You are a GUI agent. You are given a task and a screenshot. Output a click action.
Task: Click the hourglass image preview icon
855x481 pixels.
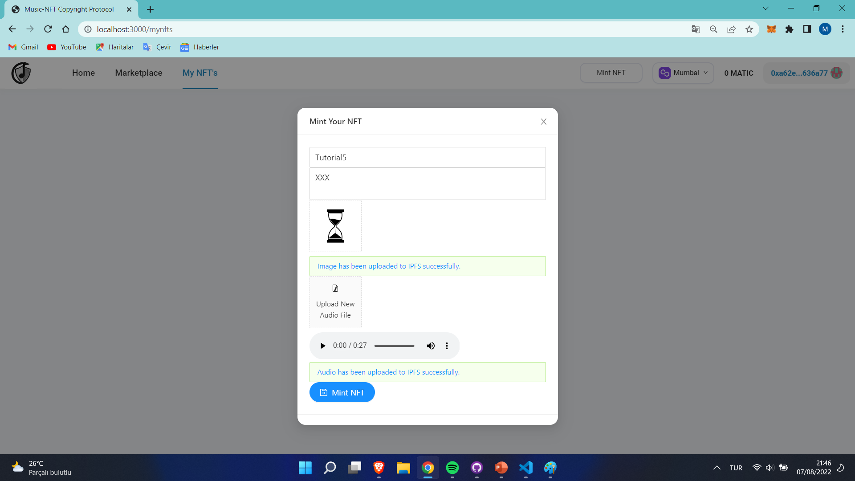point(335,225)
